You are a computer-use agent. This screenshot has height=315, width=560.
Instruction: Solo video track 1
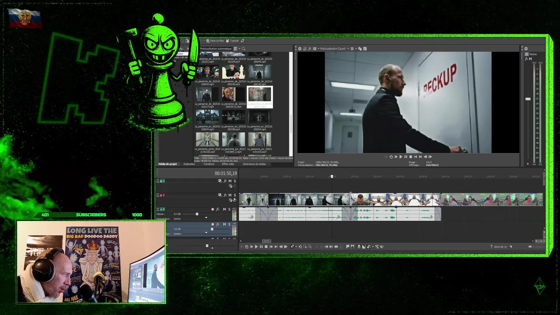(234, 181)
